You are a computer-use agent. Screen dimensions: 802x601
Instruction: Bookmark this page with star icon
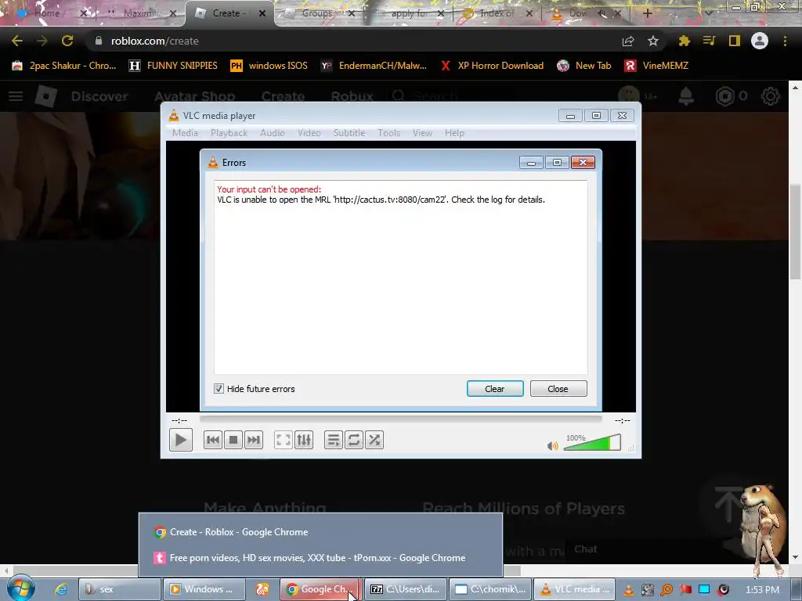[x=652, y=41]
